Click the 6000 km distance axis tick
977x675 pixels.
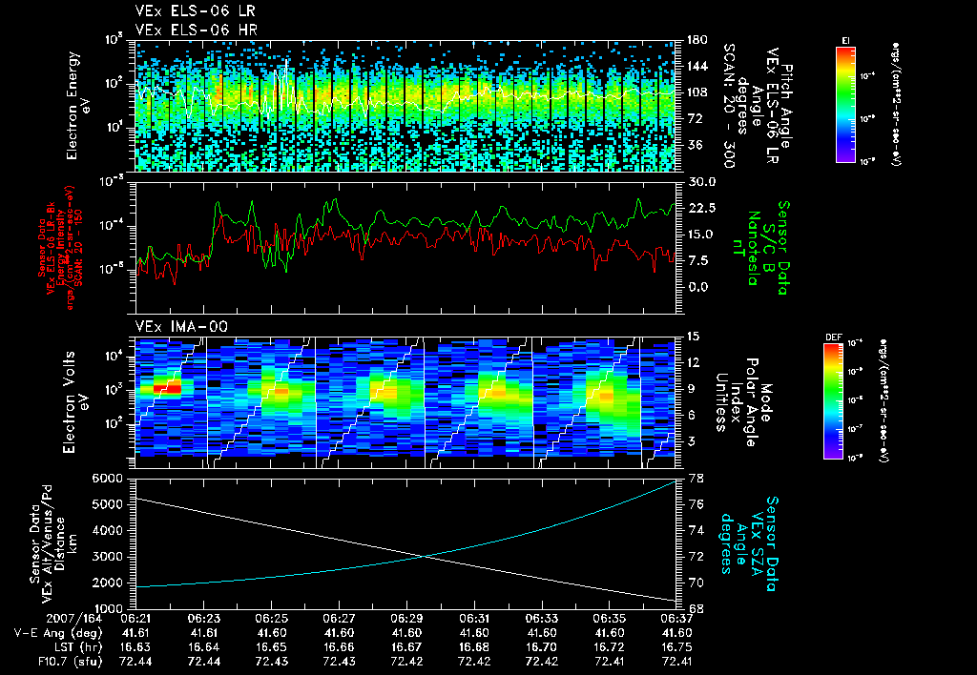pyautogui.click(x=107, y=479)
